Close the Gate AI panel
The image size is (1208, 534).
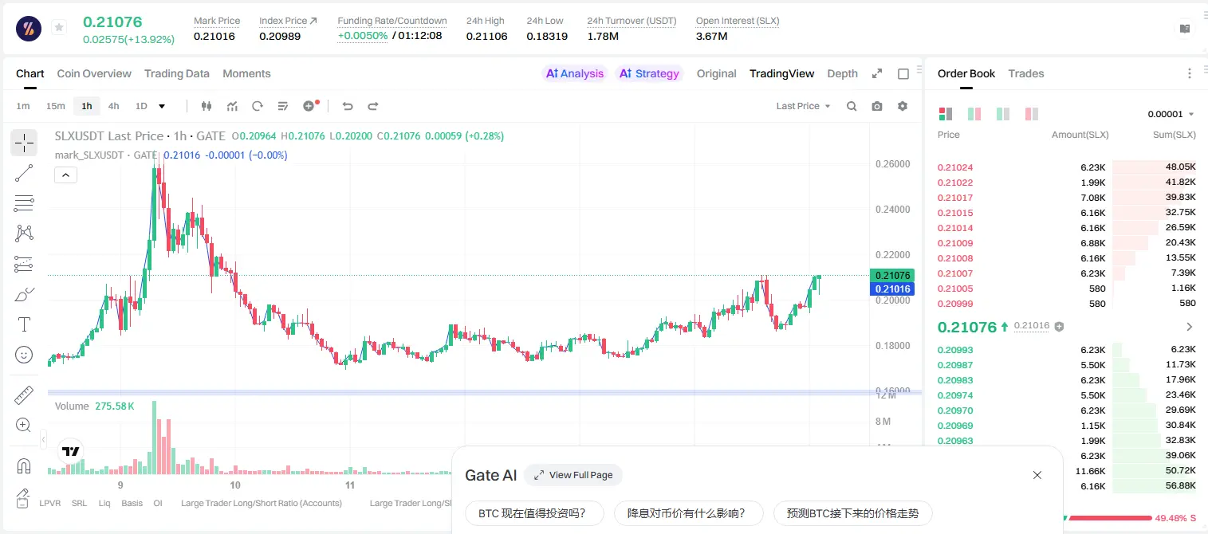[x=1037, y=475]
